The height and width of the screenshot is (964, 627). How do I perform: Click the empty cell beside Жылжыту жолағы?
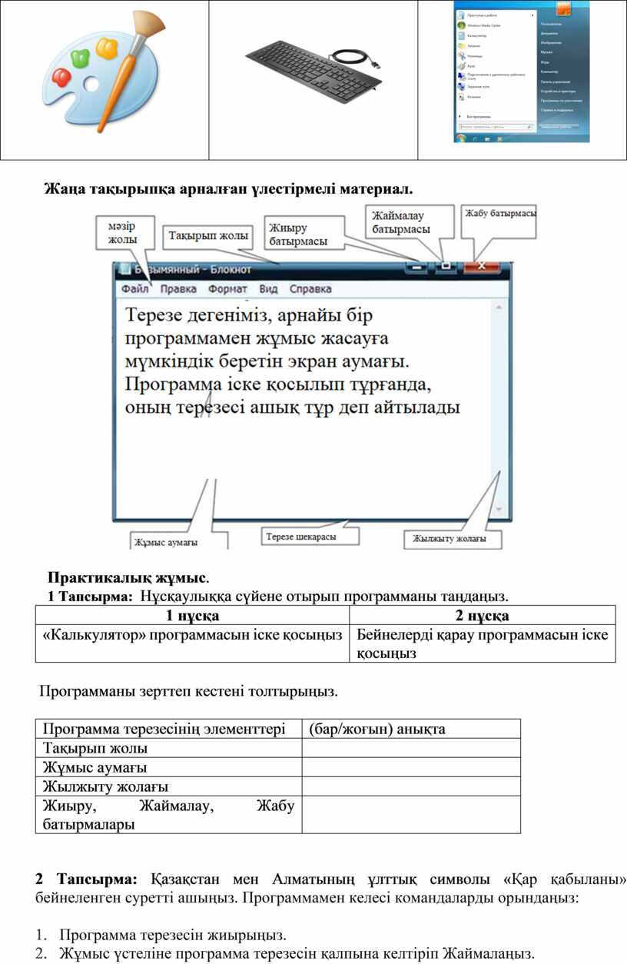click(x=411, y=786)
